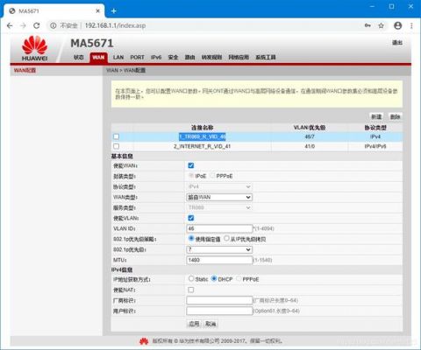Open the 系统工具 tab
The image size is (421, 350).
coord(266,57)
